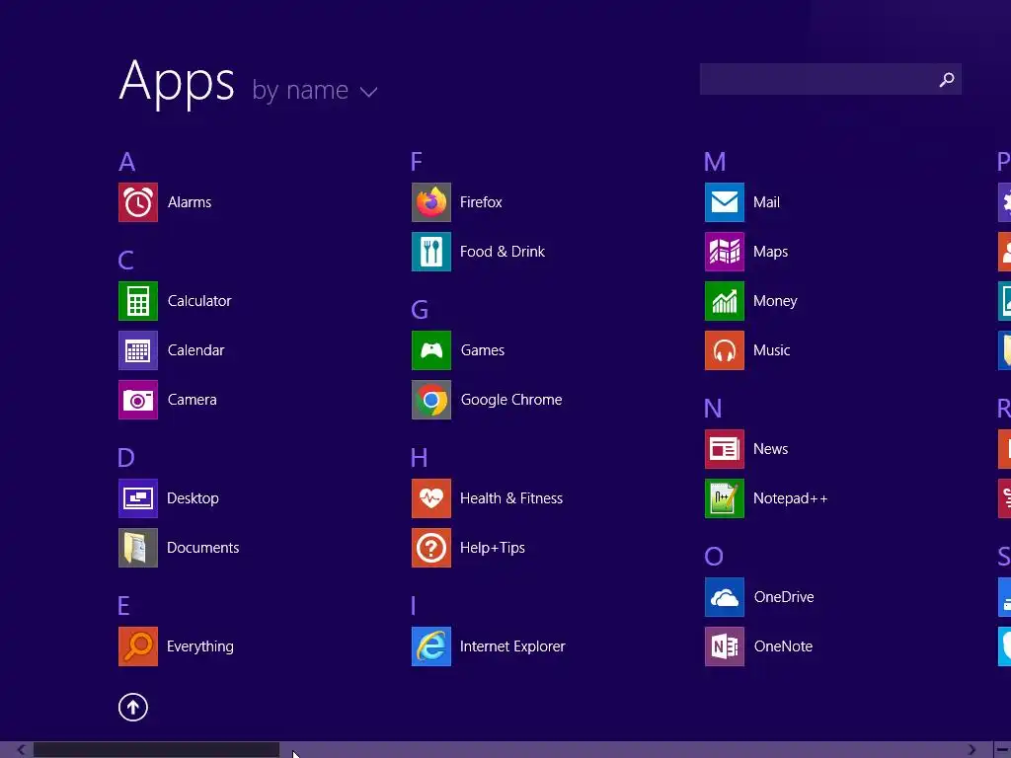Open the Food & Drink icon
Viewport: 1011px width, 758px height.
pyautogui.click(x=431, y=252)
